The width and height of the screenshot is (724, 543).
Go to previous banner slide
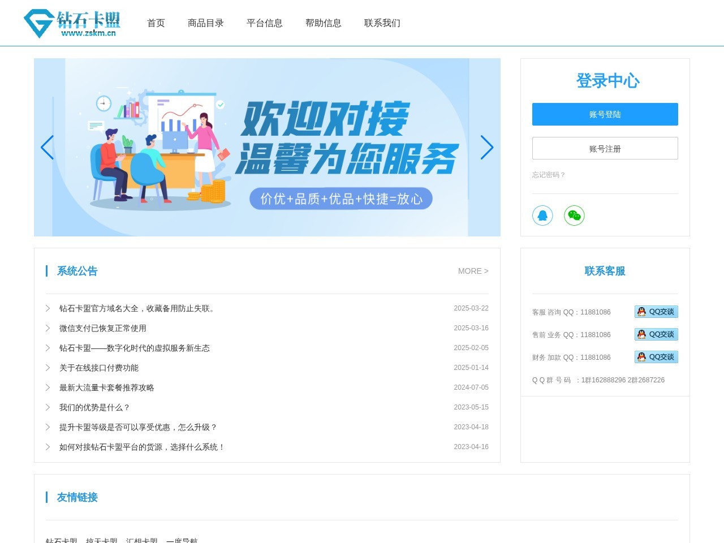pos(48,148)
